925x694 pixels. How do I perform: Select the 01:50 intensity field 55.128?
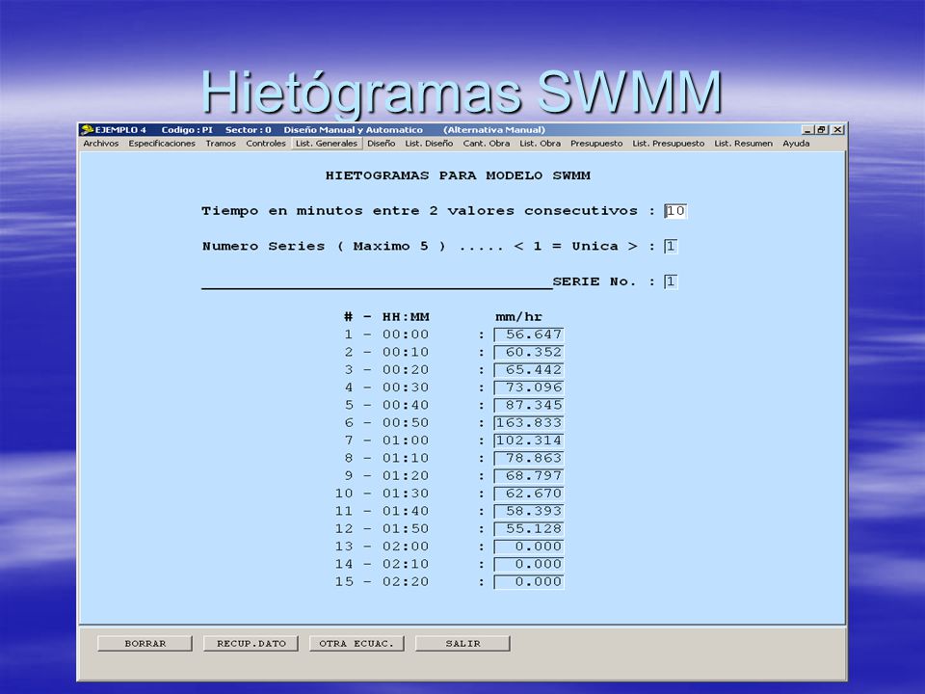coord(529,529)
